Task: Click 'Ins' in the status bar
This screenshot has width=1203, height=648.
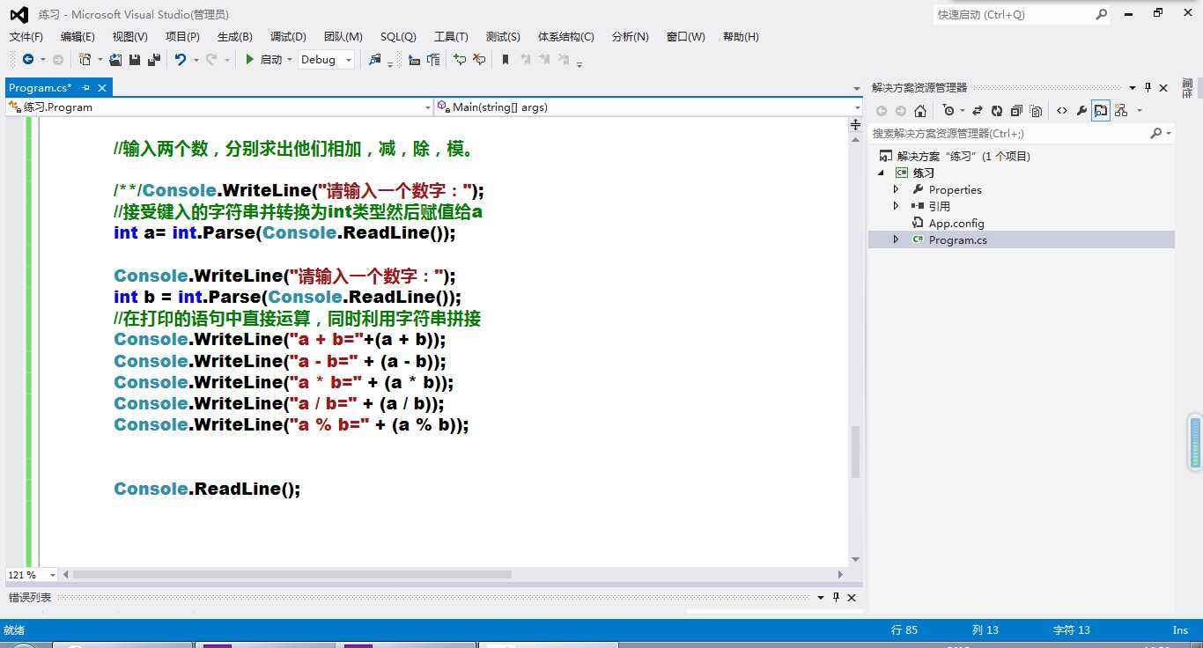Action: (x=1180, y=630)
